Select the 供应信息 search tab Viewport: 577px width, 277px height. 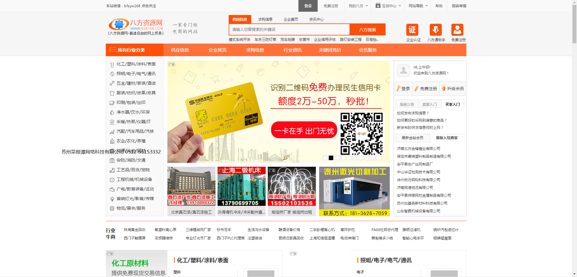[x=240, y=19]
